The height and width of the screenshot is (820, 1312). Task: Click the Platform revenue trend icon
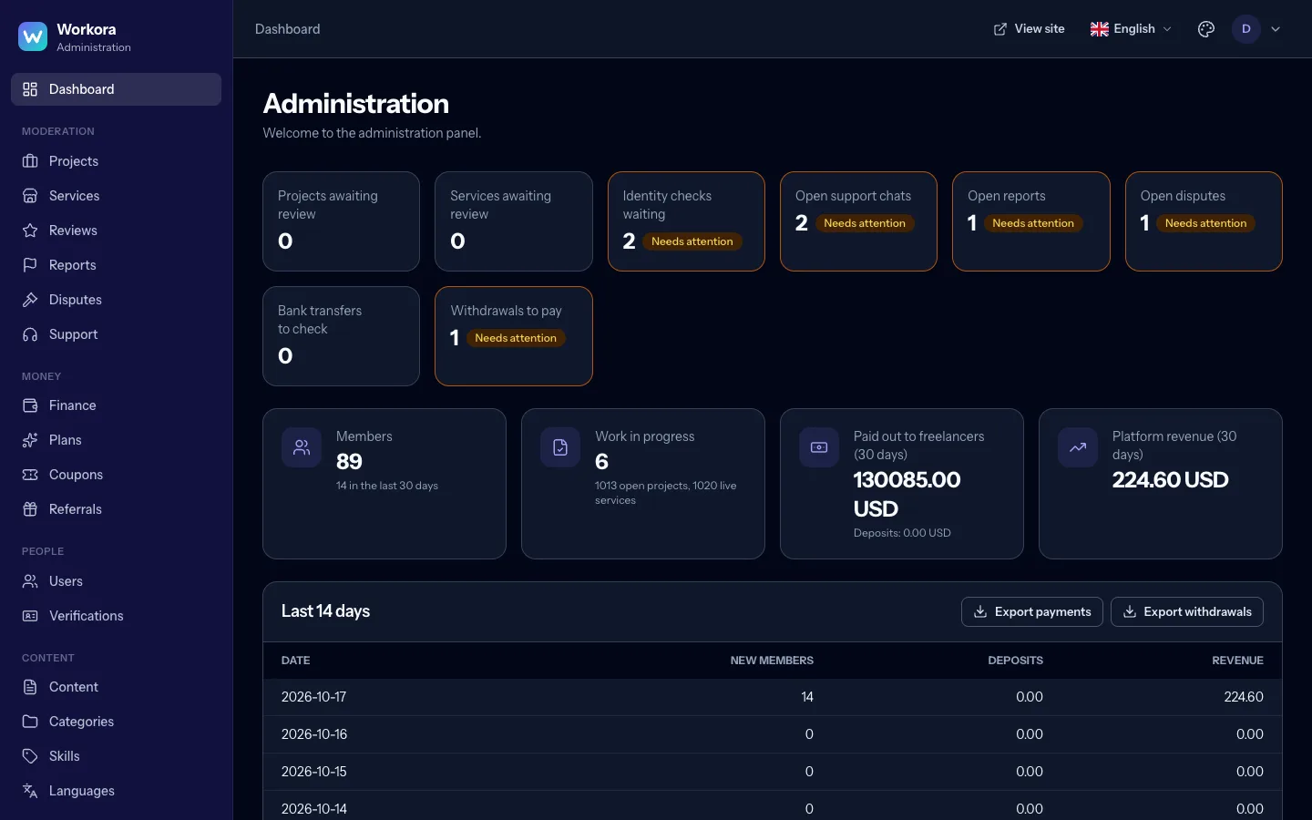(x=1078, y=447)
